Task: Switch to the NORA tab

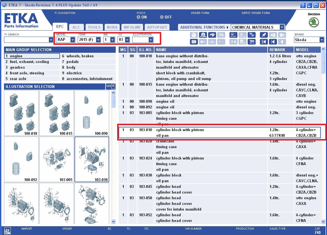Action: click(x=112, y=27)
